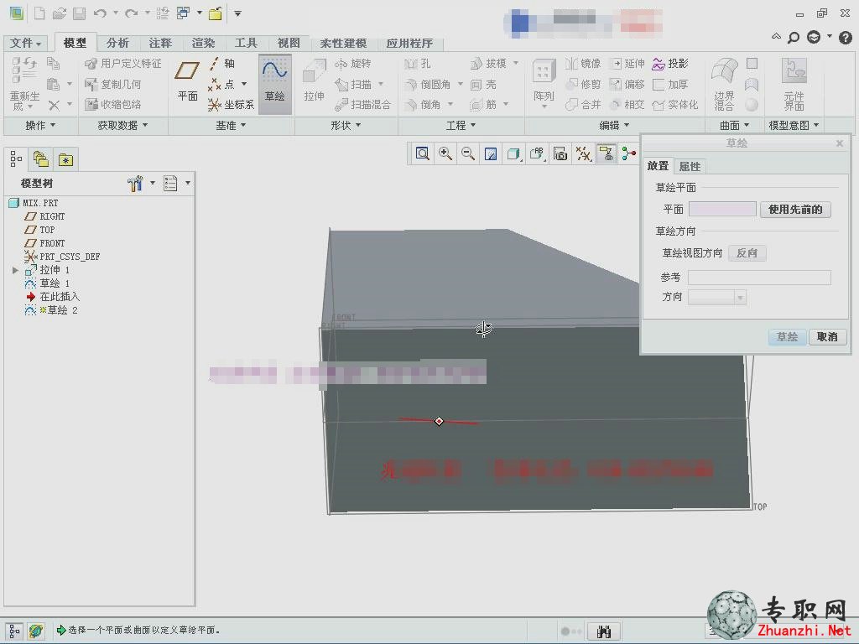The height and width of the screenshot is (644, 859).
Task: Click the 反向 (Flip) button
Action: 747,253
